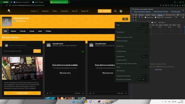
Task: Reload the page with browser refresh icon
Action: click(7, 5)
